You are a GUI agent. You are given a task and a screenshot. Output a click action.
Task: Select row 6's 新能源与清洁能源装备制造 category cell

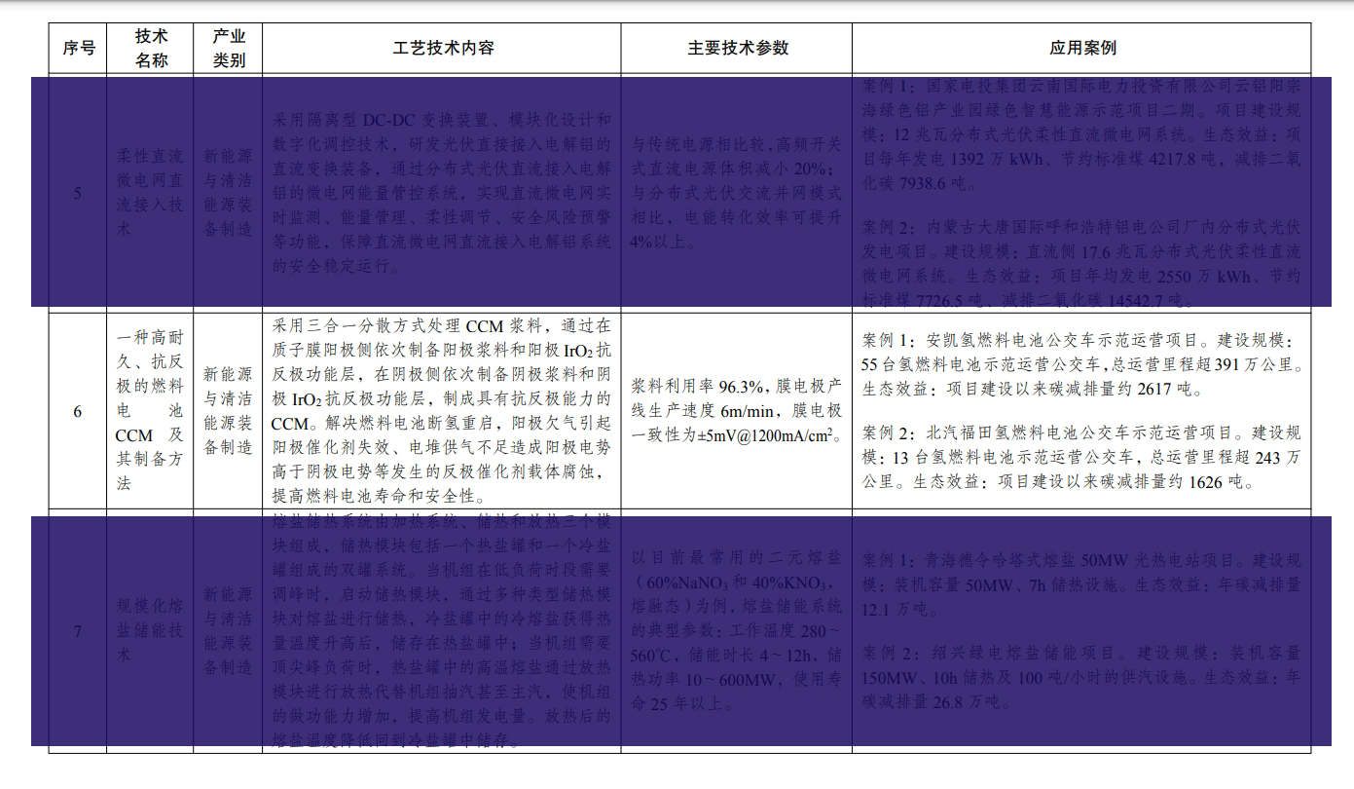point(229,411)
